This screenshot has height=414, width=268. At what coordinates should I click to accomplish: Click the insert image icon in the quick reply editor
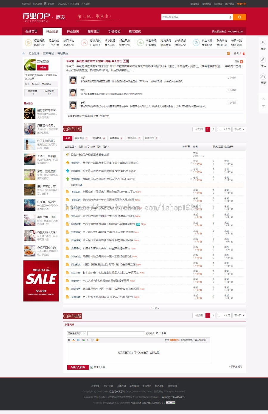click(x=78, y=340)
